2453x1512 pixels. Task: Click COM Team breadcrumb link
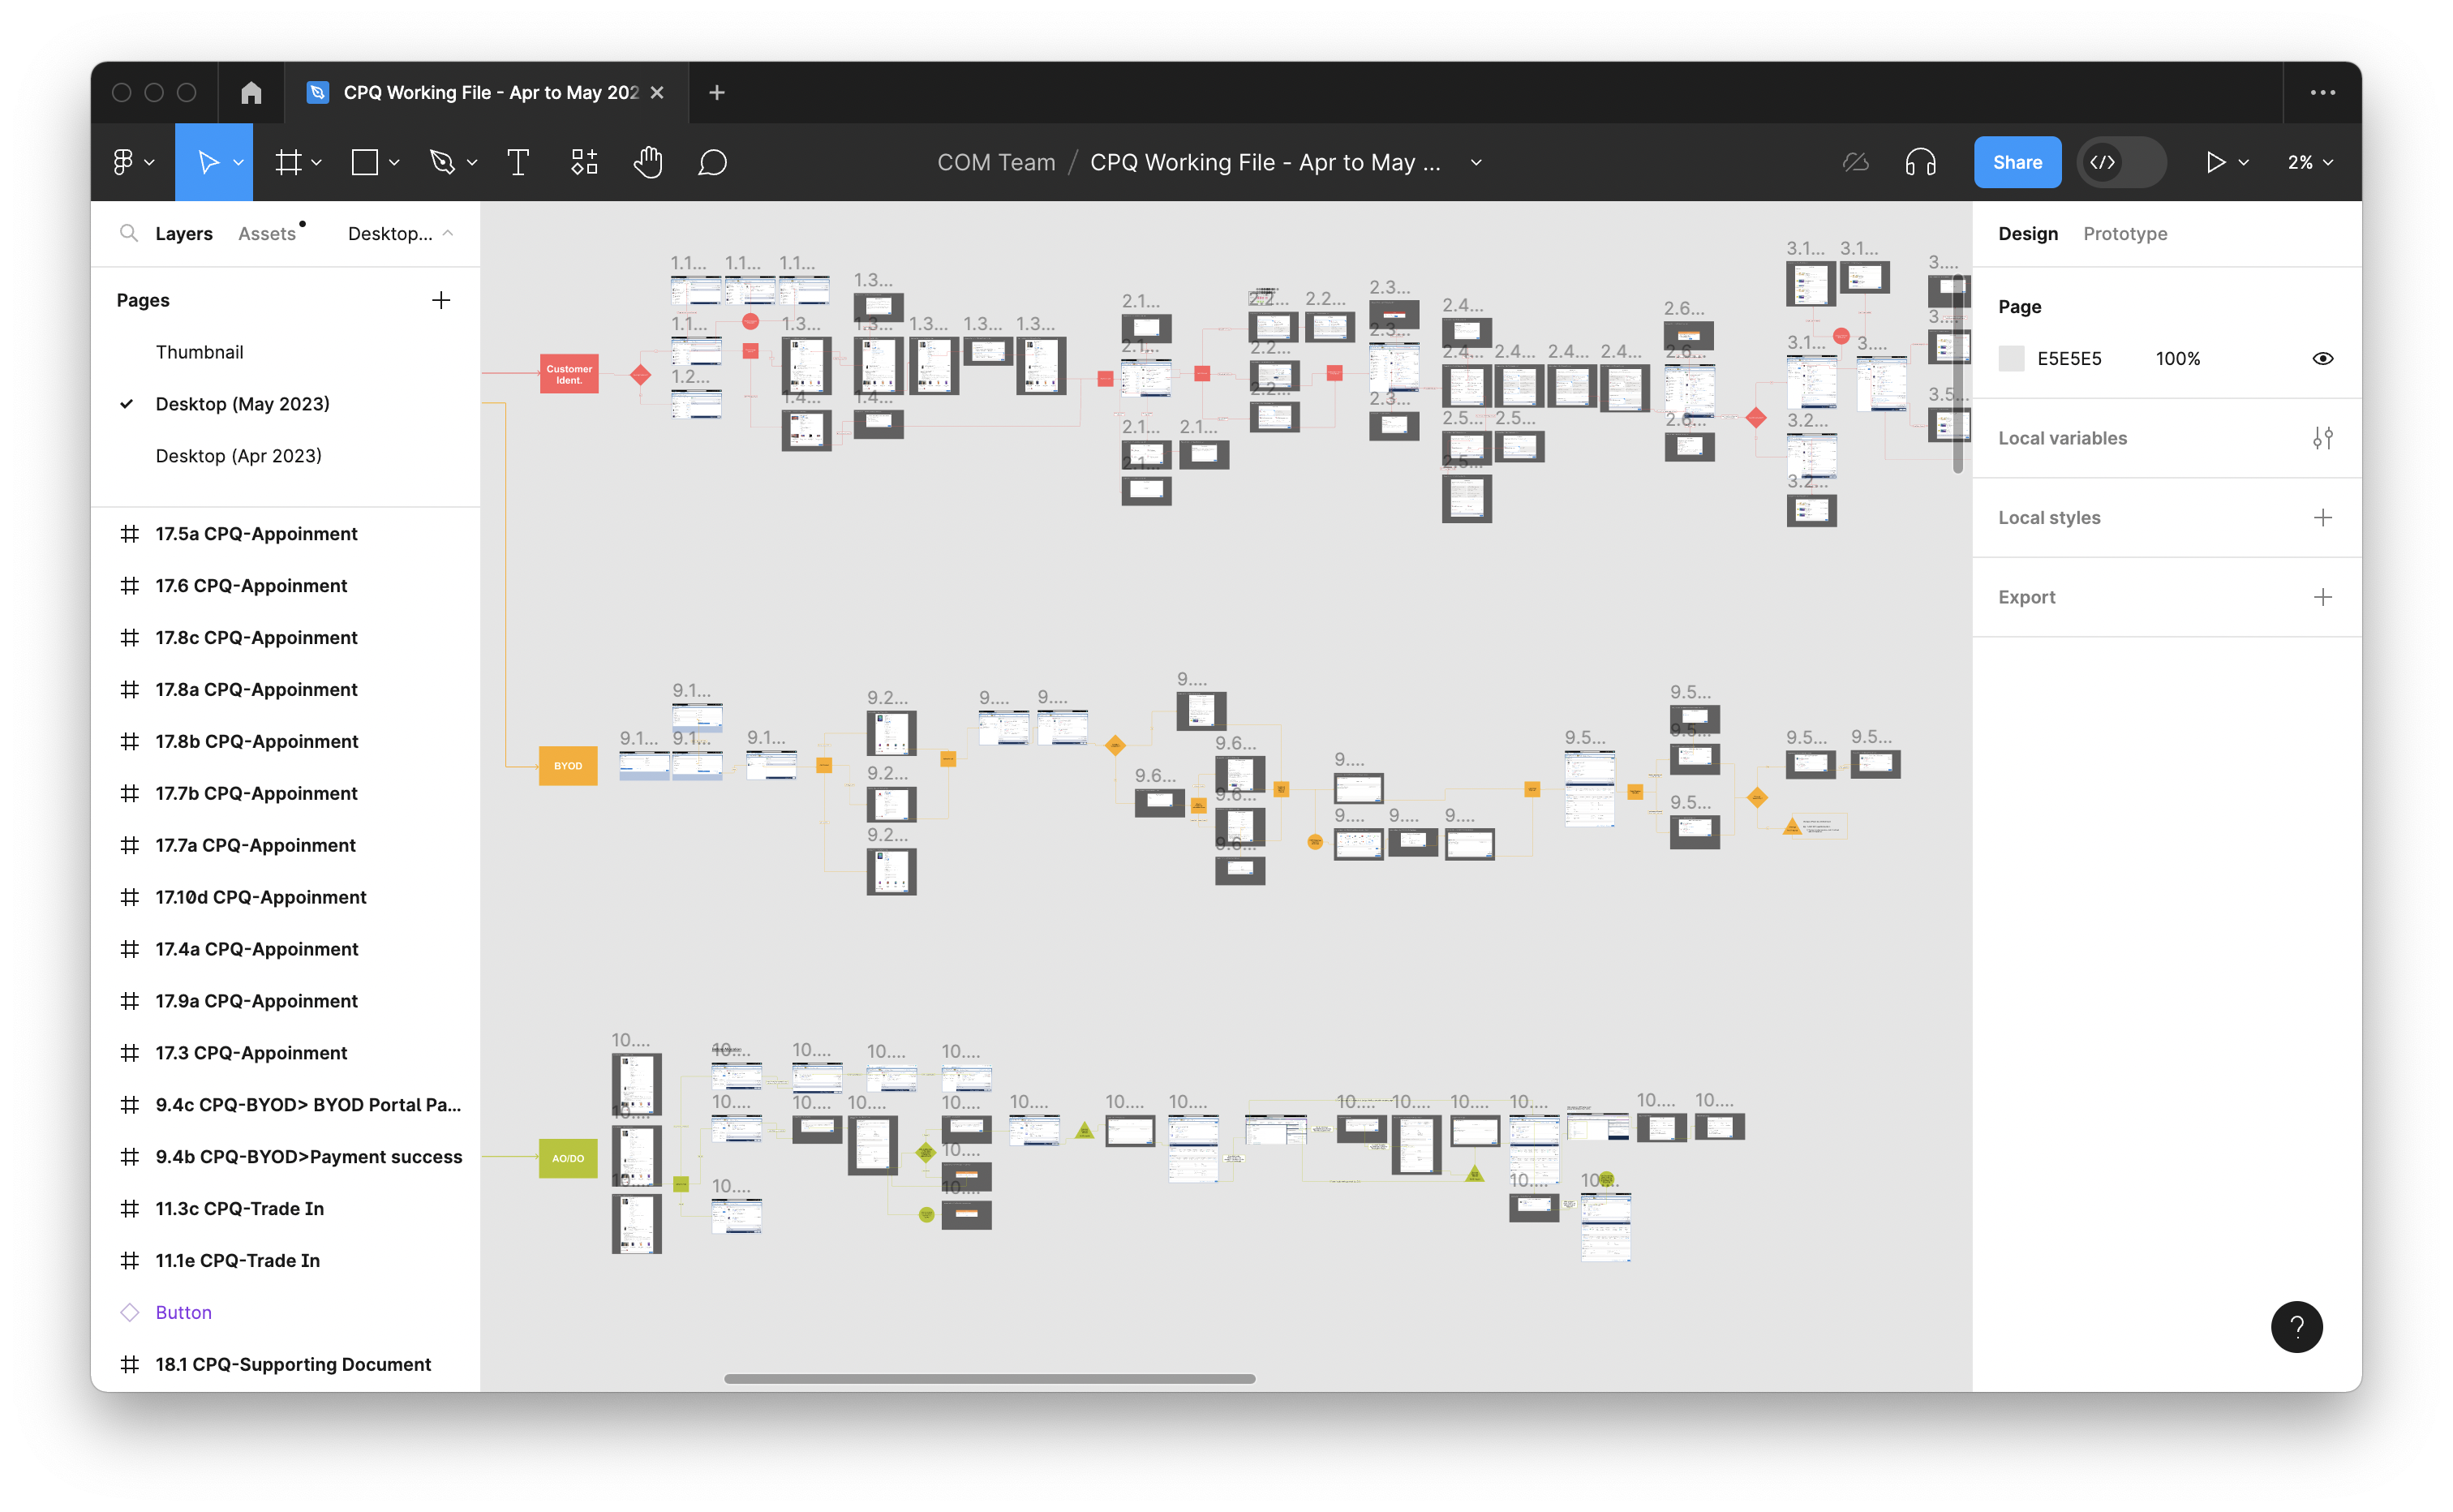pyautogui.click(x=995, y=162)
